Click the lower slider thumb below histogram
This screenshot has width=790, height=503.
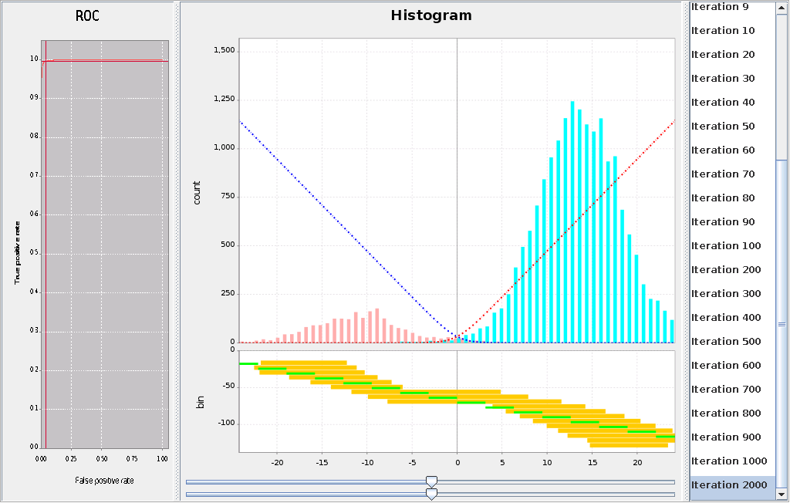(x=432, y=494)
